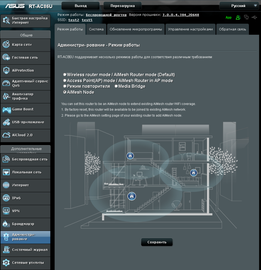Click the AiMesh house diagram image
The width and height of the screenshot is (261, 270).
[x=156, y=175]
